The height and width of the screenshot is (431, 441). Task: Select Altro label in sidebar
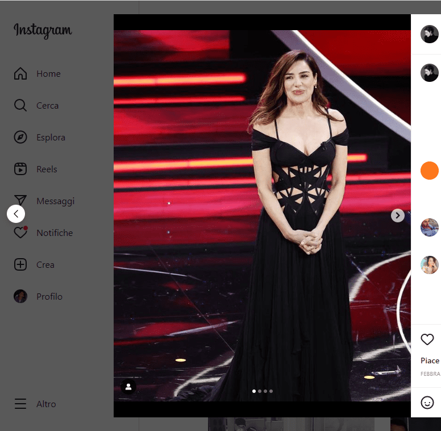coord(46,404)
